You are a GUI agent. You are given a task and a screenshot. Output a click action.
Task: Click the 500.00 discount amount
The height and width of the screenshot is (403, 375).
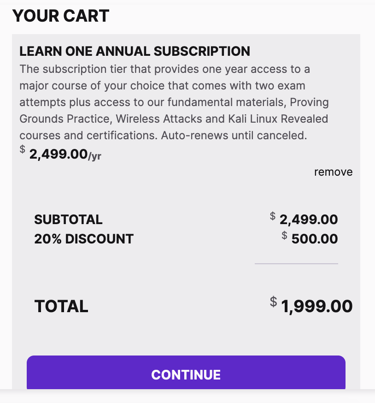point(315,239)
